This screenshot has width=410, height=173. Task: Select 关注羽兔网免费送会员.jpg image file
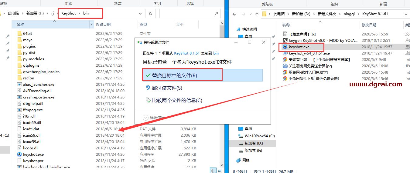coord(310,66)
